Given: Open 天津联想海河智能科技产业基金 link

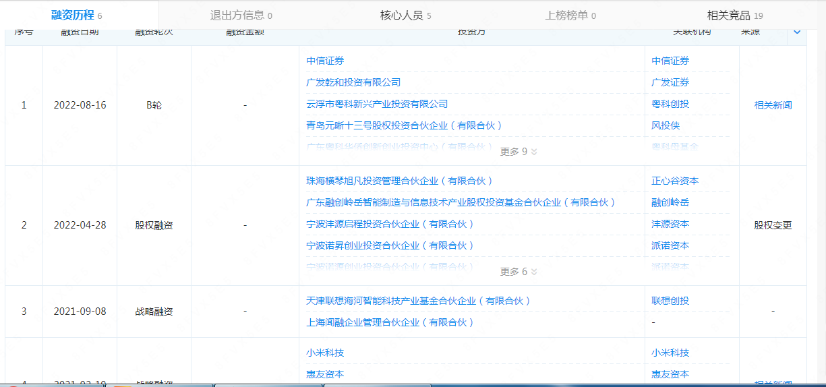Looking at the screenshot, I should point(418,301).
